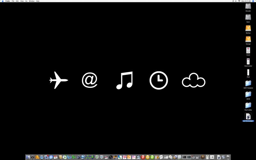Open the Trash in the Dock

coord(228,157)
